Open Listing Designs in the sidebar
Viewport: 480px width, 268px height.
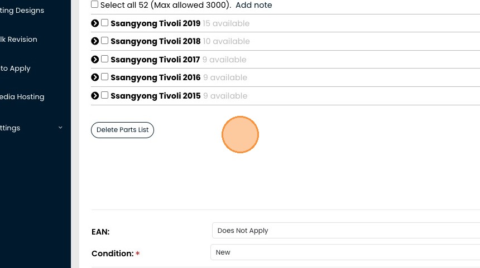pos(22,11)
